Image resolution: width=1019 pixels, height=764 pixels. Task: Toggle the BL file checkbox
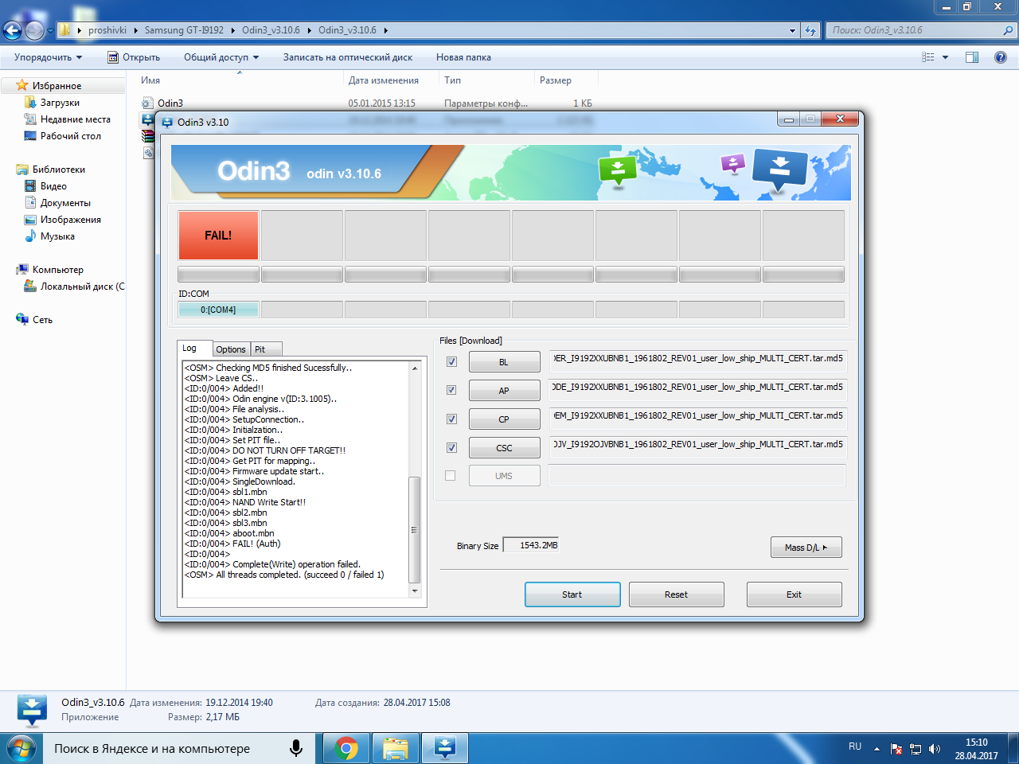(451, 362)
